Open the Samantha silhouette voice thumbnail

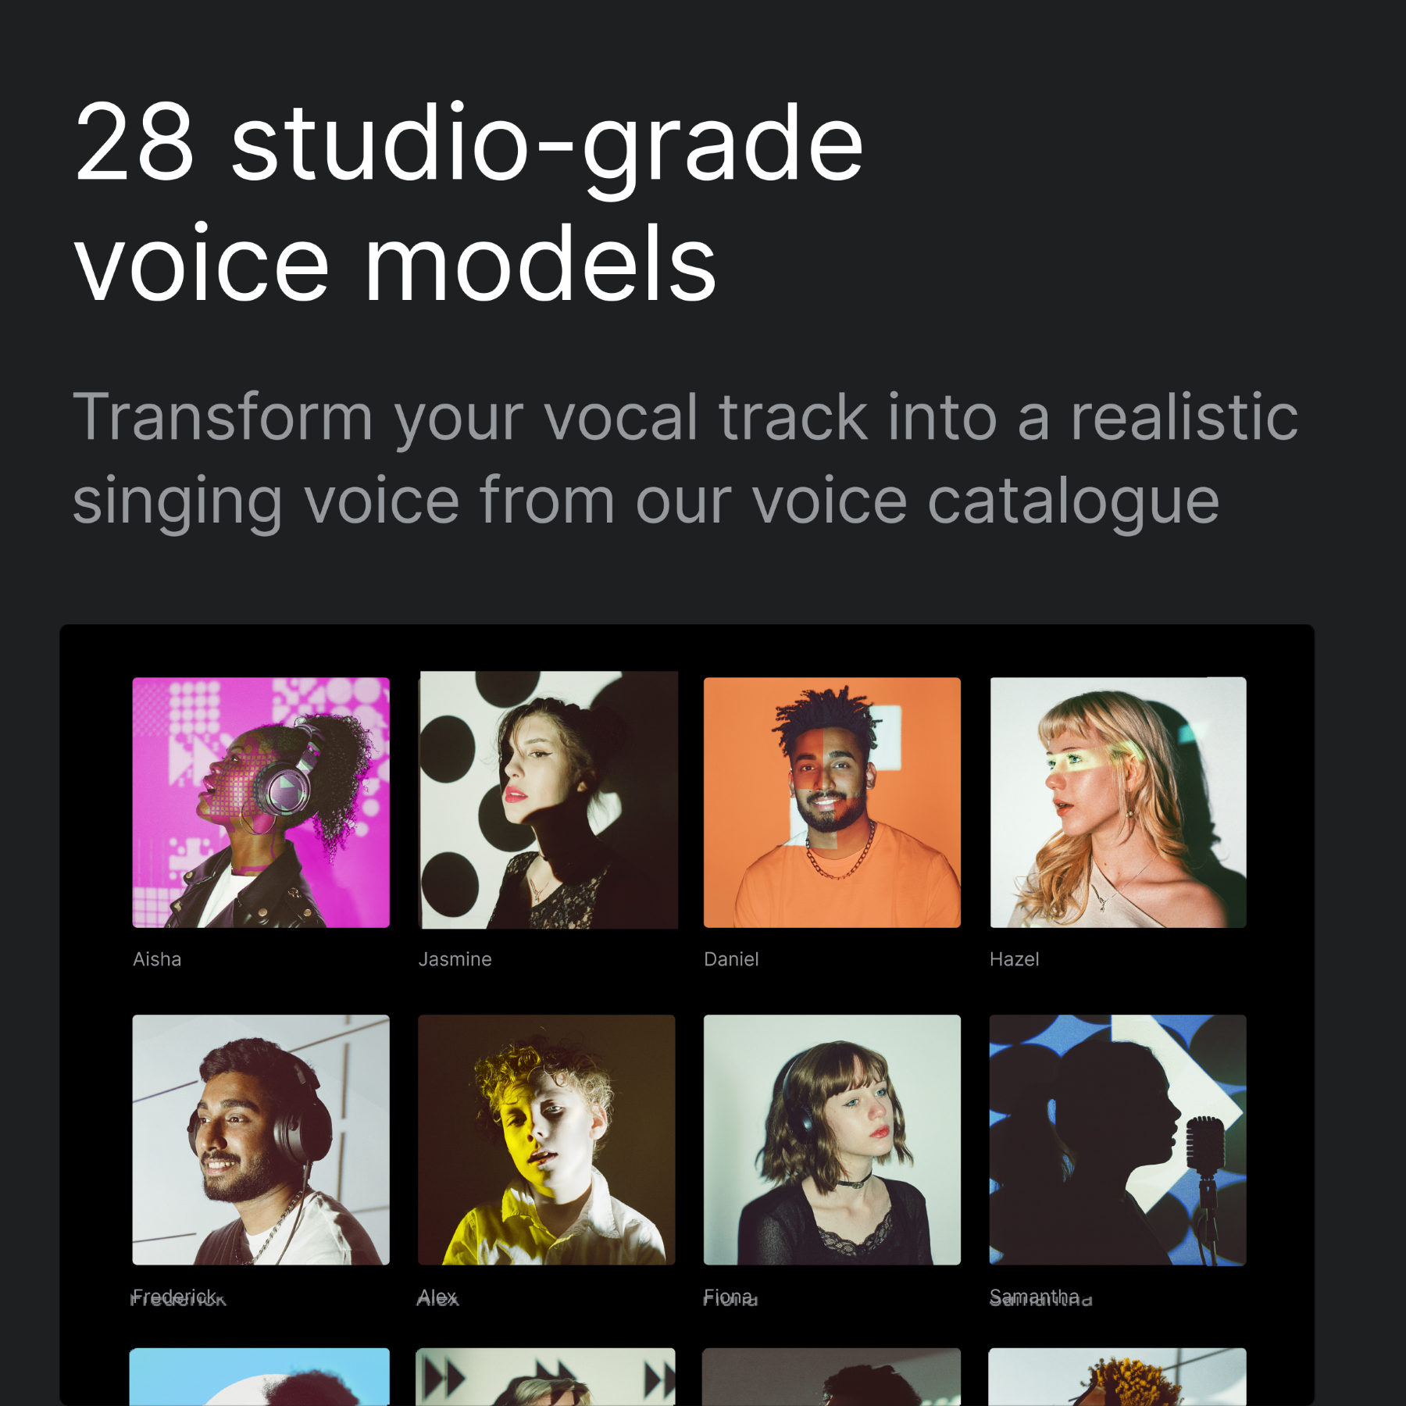(1118, 1140)
